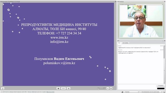166x93 pixels.
Task: Click into the chat message input box
Action: click(x=137, y=87)
